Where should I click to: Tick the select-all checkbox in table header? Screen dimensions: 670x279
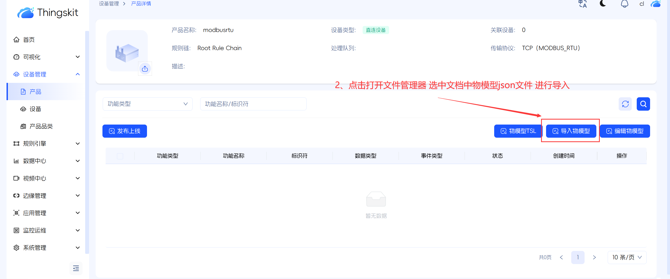[120, 156]
